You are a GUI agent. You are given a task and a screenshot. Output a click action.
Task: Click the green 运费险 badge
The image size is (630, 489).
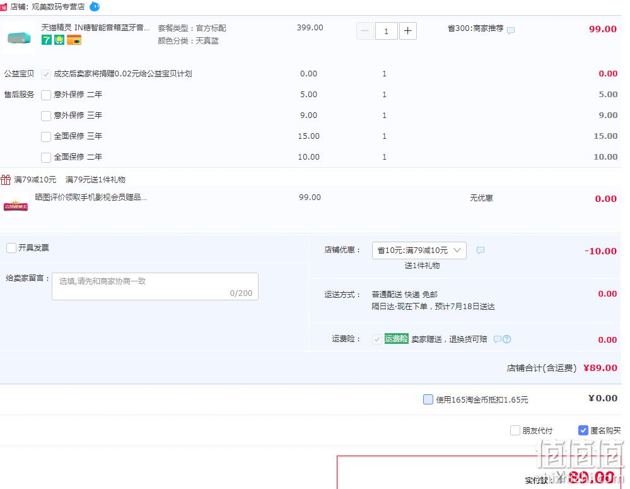pos(396,339)
